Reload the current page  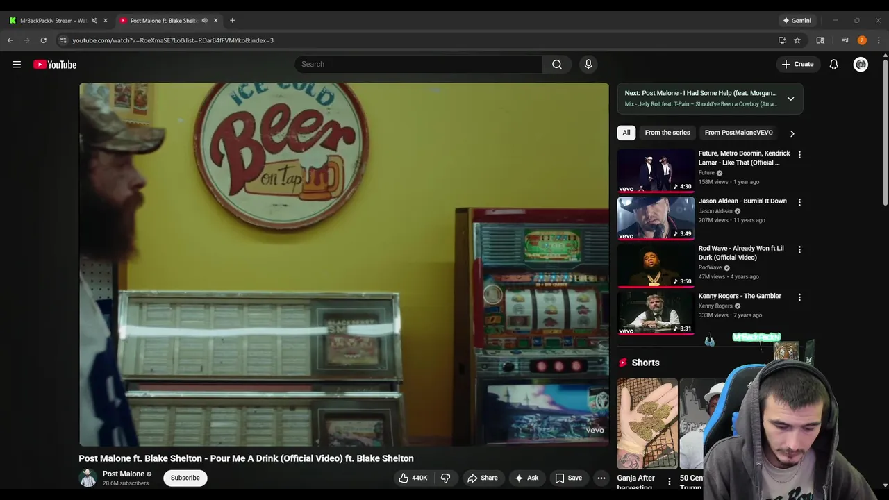pos(43,40)
